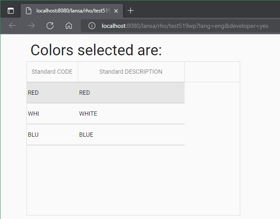The image size is (280, 219).
Task: Click the 'Colors selected are:' heading
Action: (x=96, y=50)
